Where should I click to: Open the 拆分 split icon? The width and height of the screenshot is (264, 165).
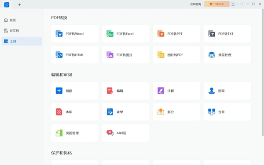point(161,112)
